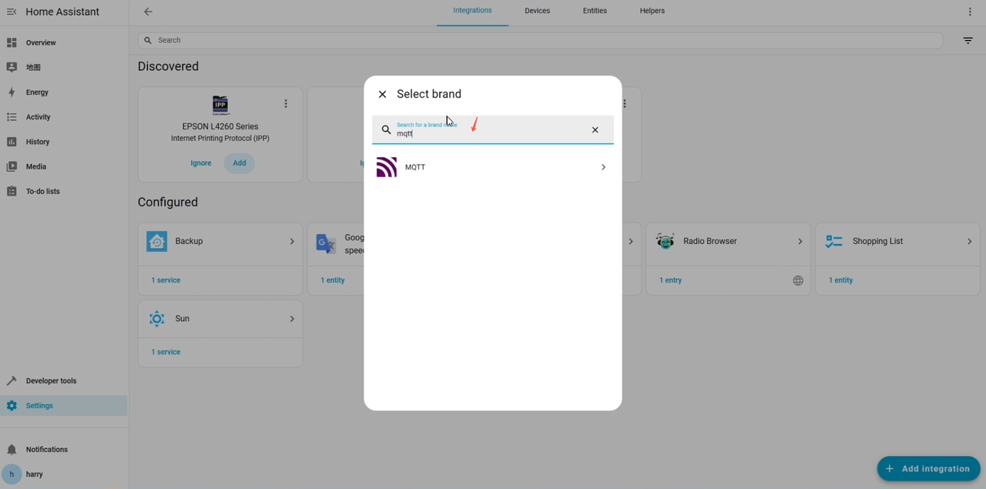Screen dimensions: 986x489
Task: Click the sidebar collapse menu icon
Action: pyautogui.click(x=12, y=12)
